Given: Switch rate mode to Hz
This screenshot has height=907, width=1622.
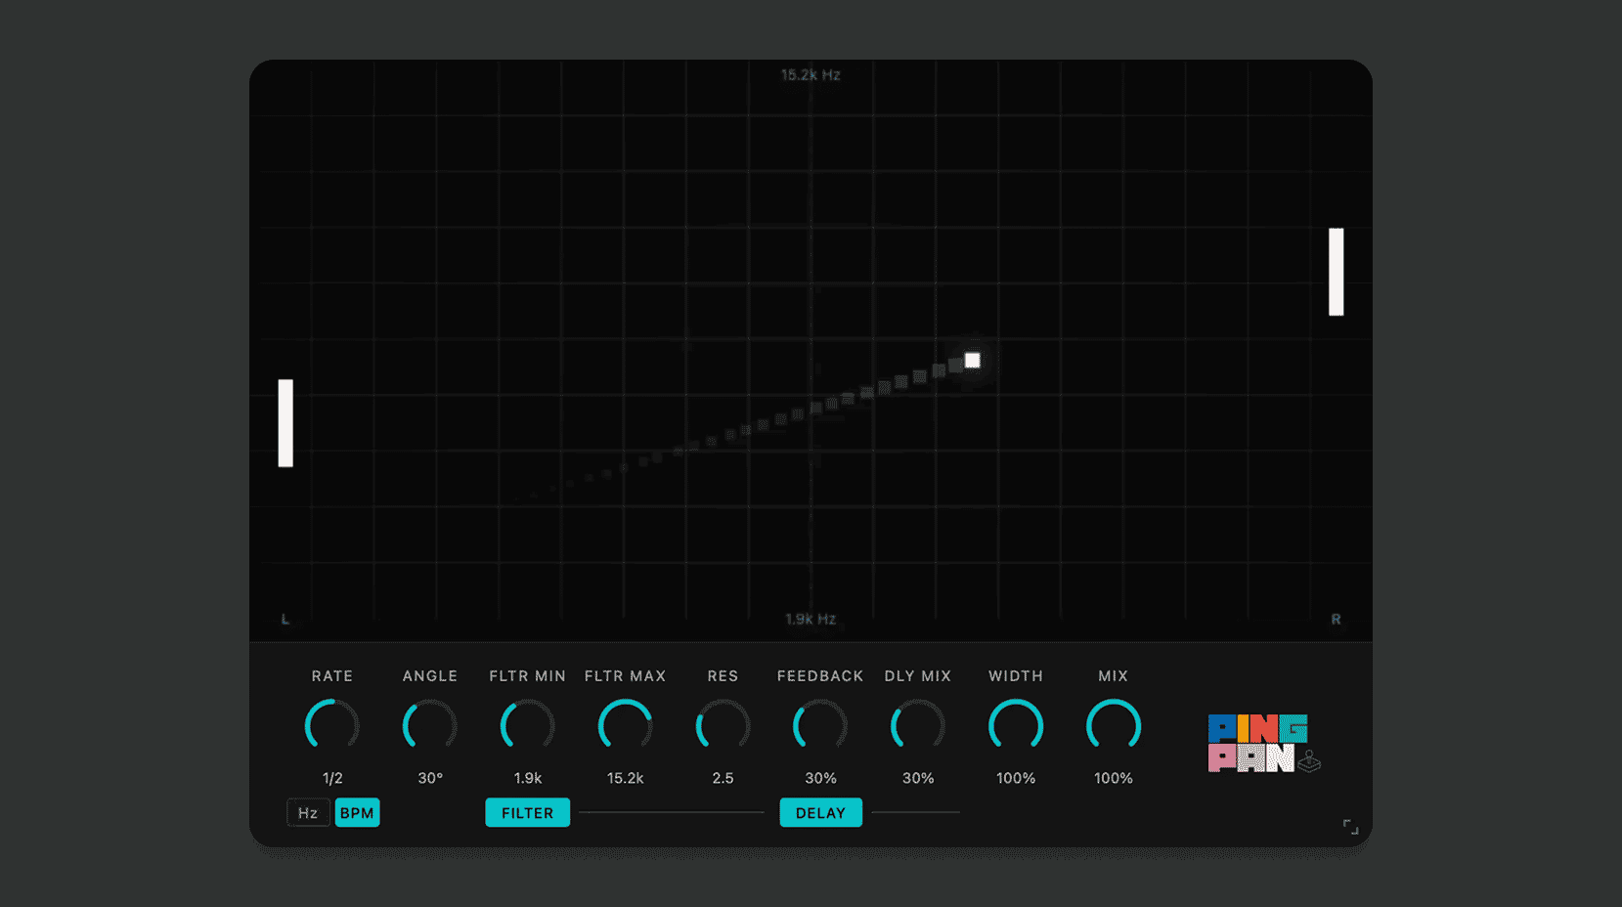Looking at the screenshot, I should point(308,813).
